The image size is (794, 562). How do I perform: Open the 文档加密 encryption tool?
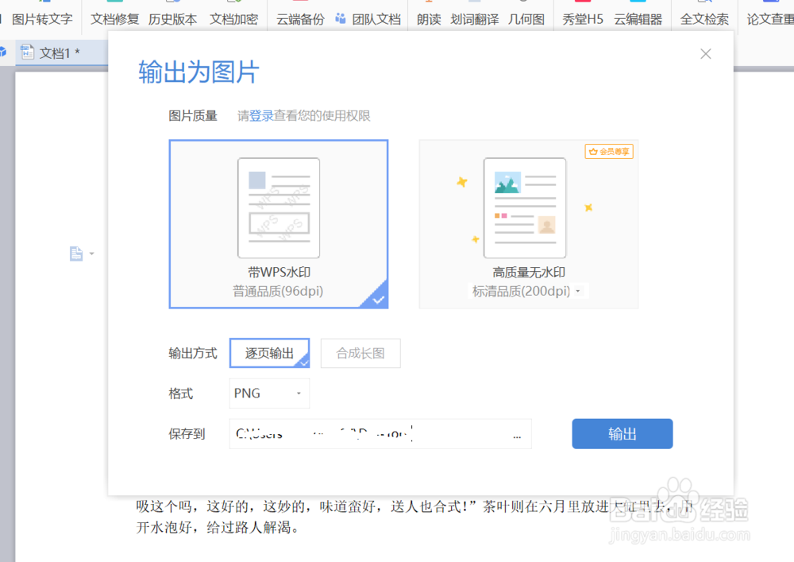[x=237, y=19]
